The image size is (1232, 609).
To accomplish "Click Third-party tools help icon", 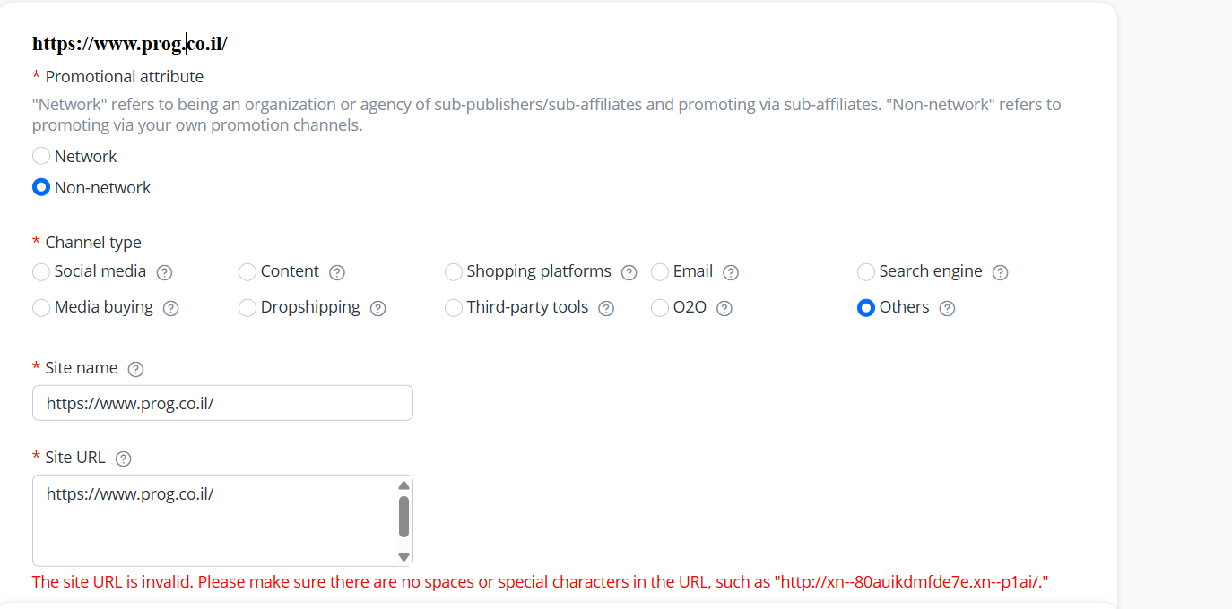I will 606,308.
